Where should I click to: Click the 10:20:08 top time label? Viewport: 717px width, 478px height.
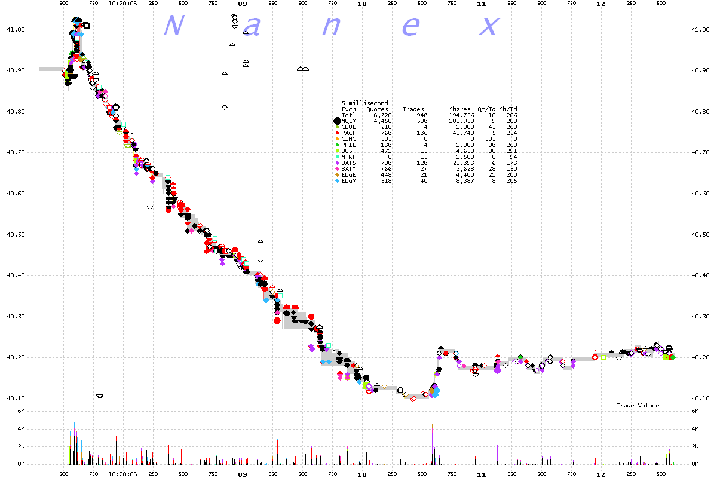click(x=124, y=4)
